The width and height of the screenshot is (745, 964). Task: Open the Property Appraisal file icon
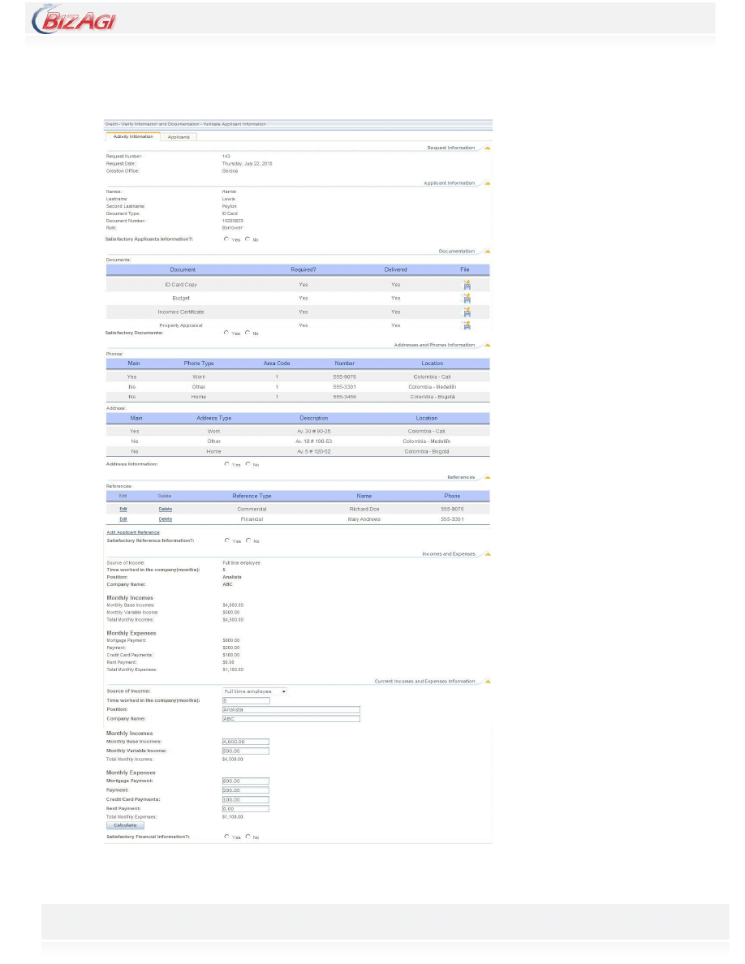(467, 325)
